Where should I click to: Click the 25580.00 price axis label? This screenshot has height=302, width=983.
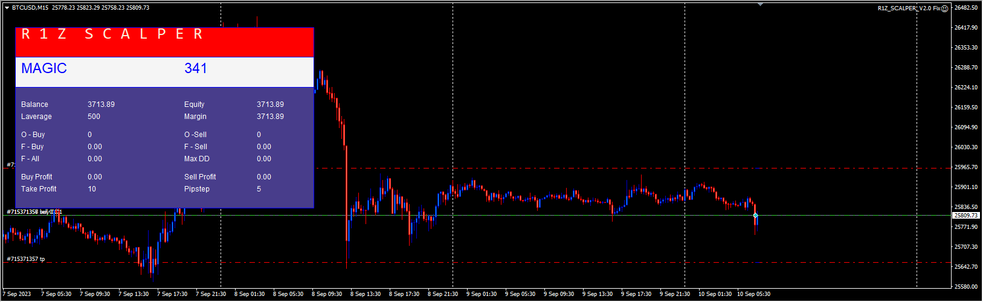point(966,287)
